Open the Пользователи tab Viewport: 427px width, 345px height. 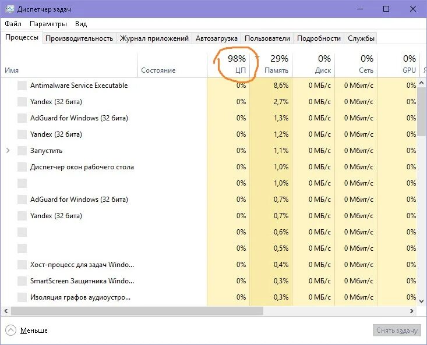267,38
